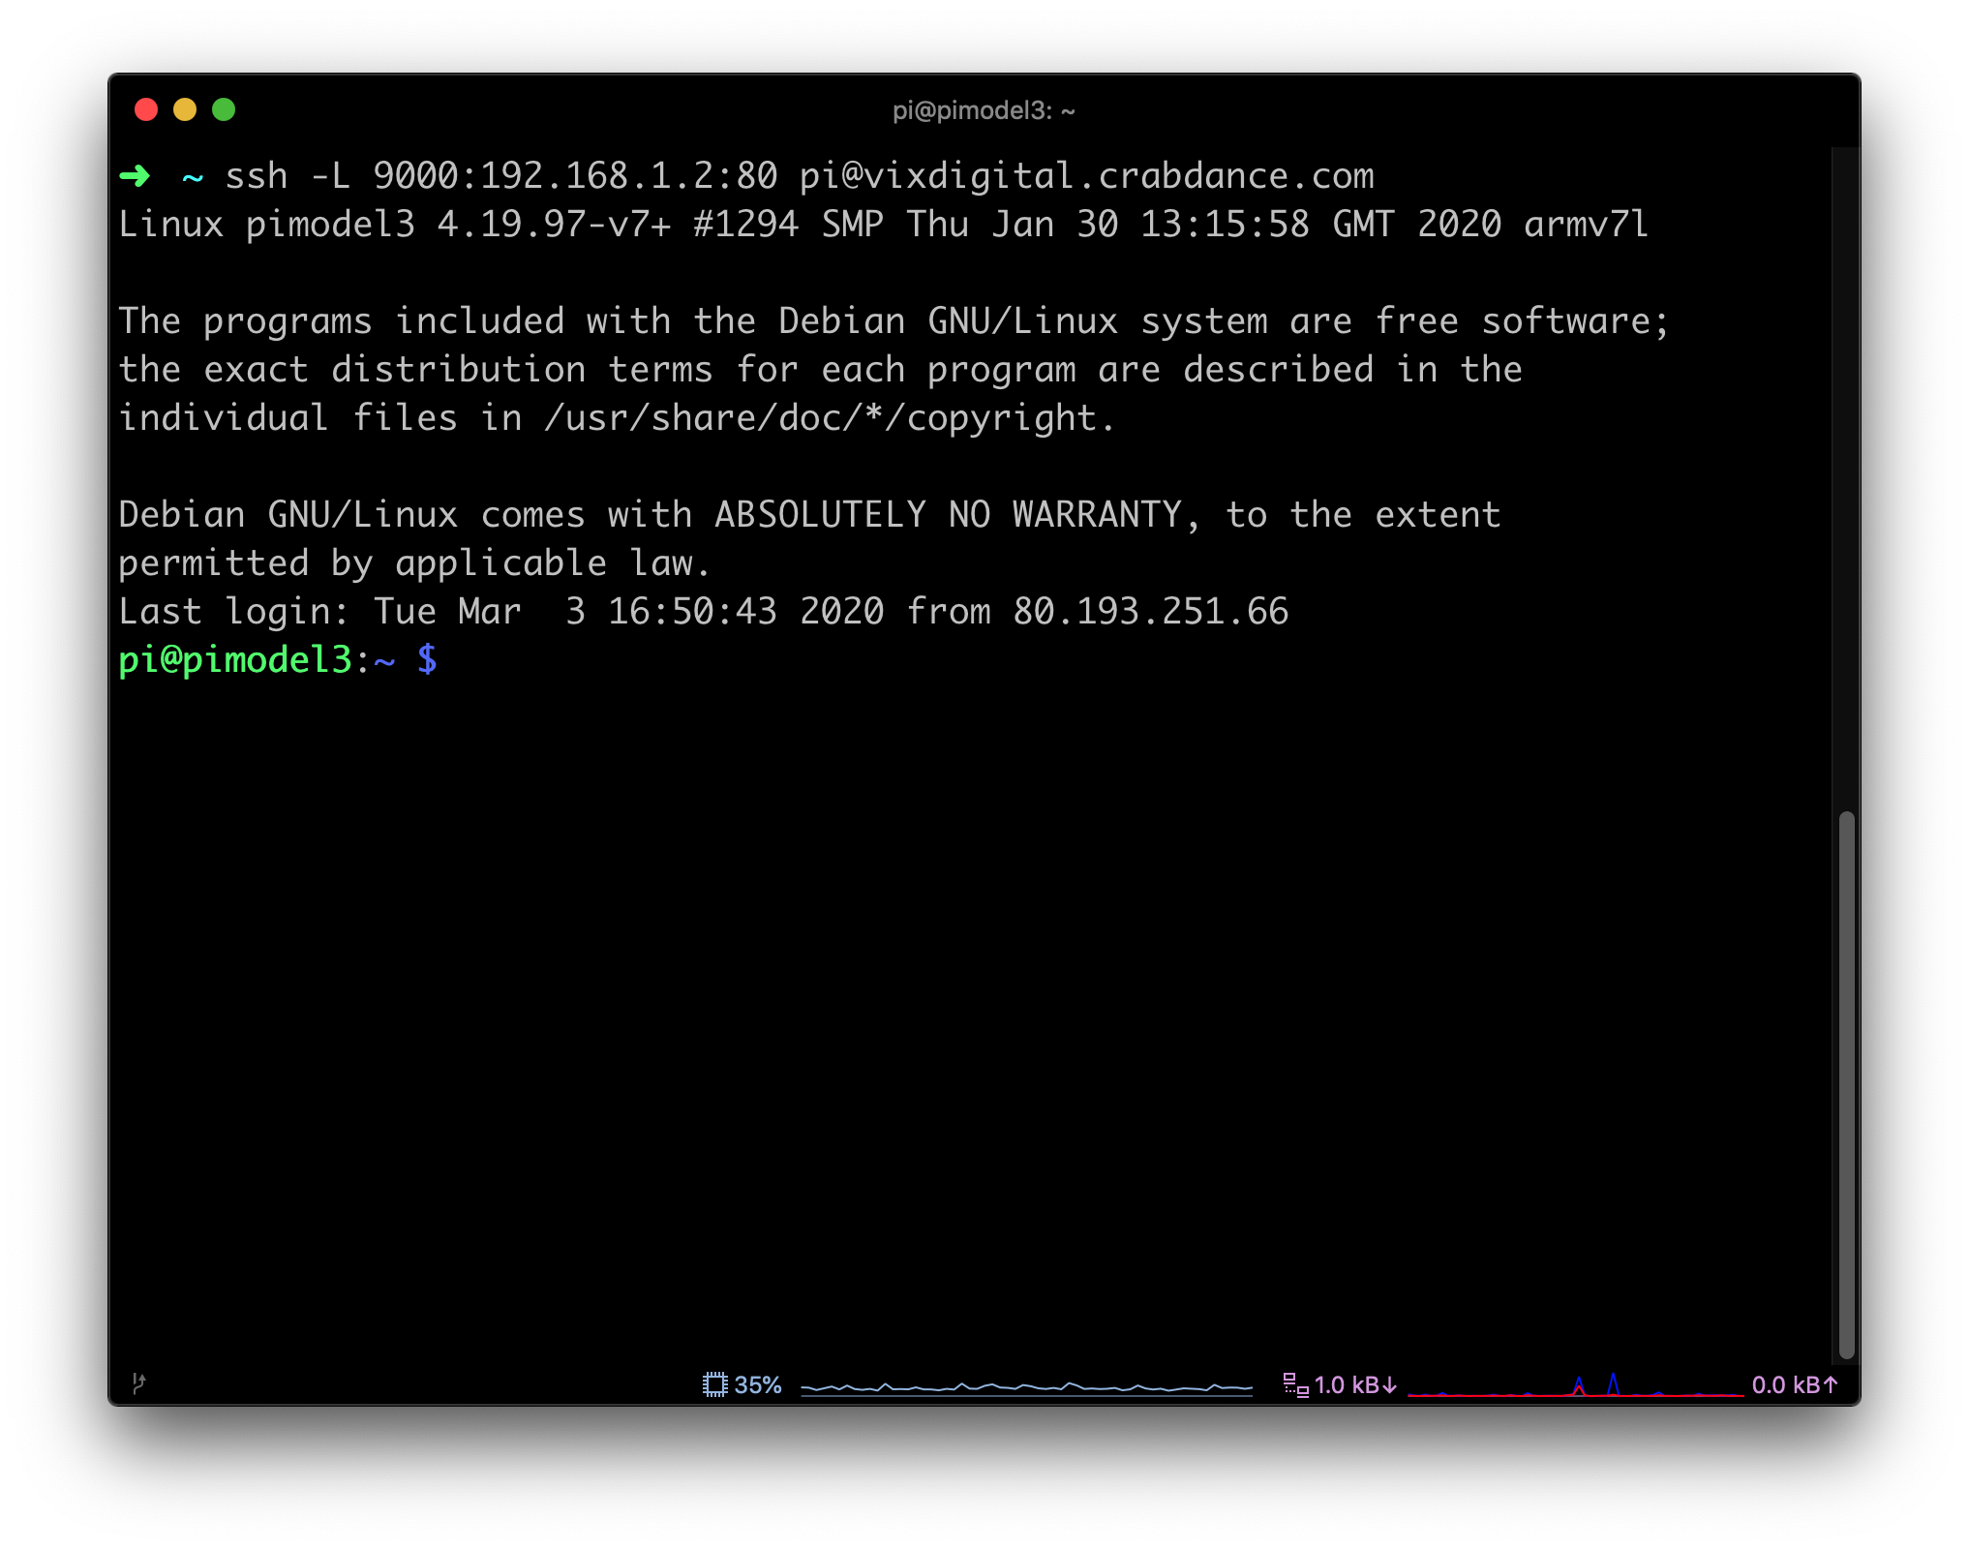Close the terminal window with red button

[x=146, y=109]
